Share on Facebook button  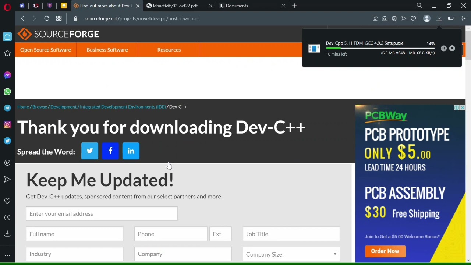tap(110, 151)
